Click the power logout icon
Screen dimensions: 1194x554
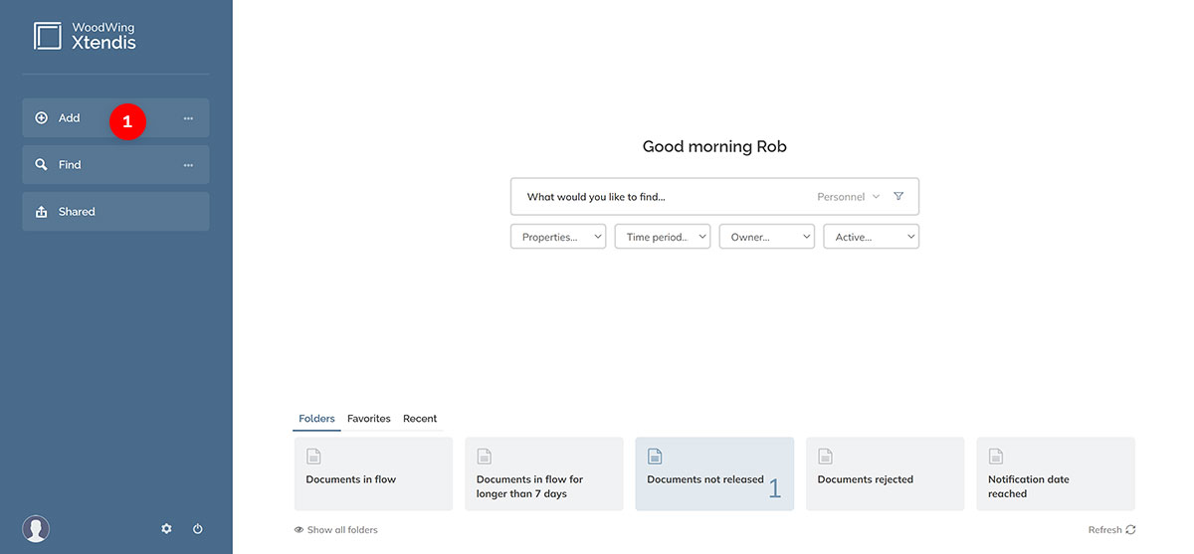pyautogui.click(x=198, y=529)
